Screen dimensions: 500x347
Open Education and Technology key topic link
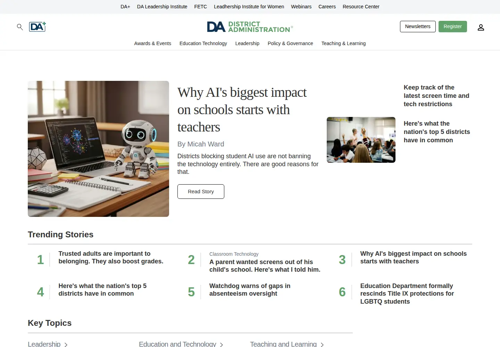[x=177, y=344]
